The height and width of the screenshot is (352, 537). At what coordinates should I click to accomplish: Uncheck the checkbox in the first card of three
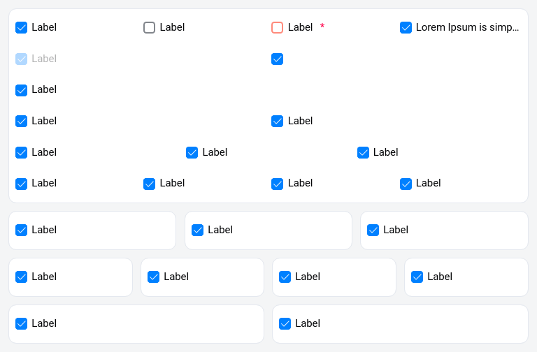tap(21, 230)
